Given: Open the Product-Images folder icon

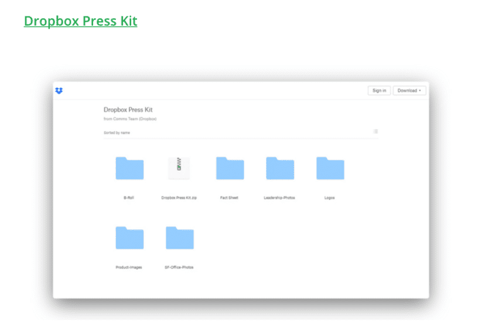Looking at the screenshot, I should [129, 238].
